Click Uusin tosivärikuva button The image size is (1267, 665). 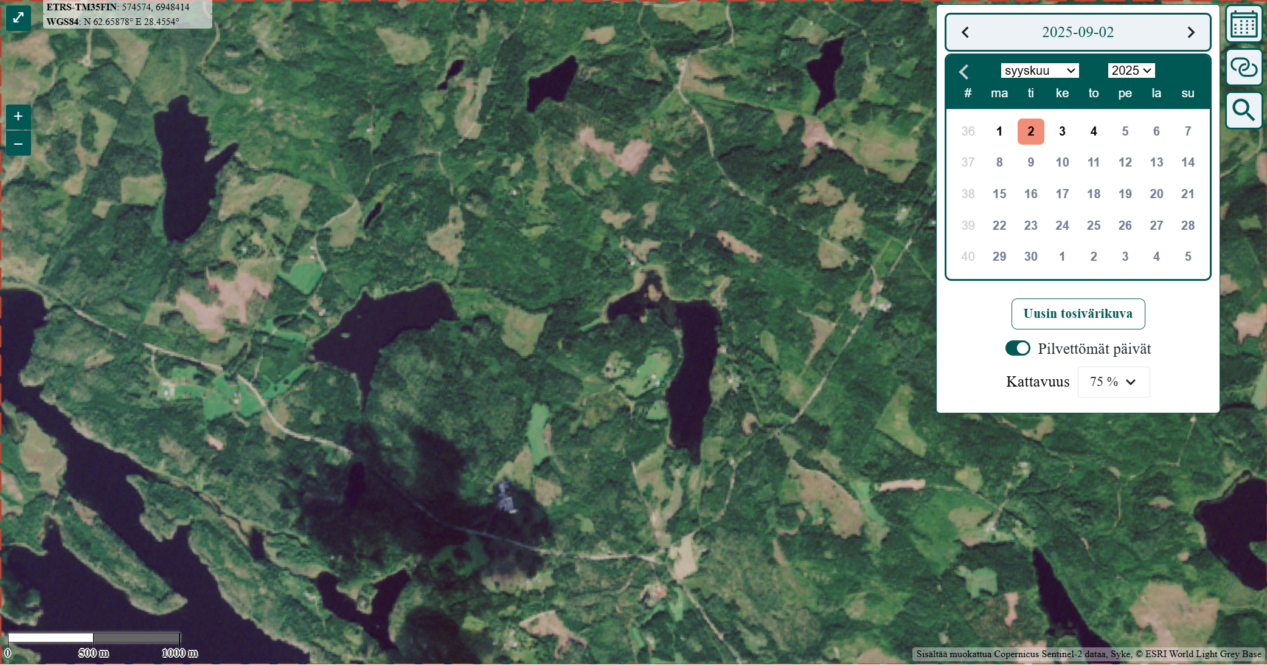(x=1078, y=314)
